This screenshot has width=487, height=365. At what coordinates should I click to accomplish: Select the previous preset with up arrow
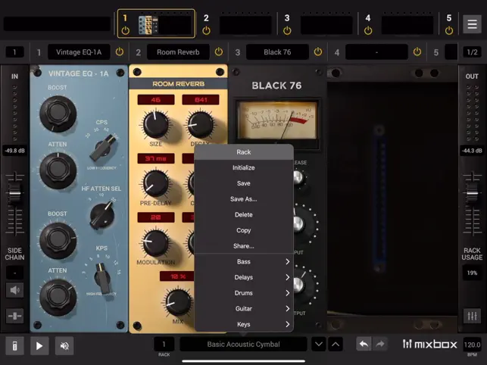click(336, 345)
